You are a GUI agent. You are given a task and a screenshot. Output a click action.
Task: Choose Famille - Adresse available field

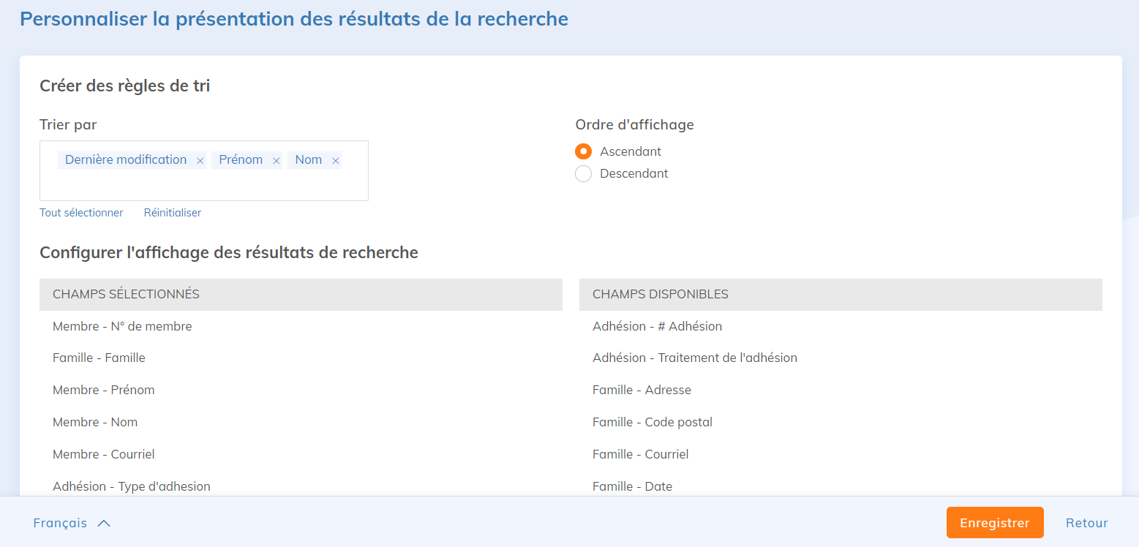pyautogui.click(x=642, y=390)
